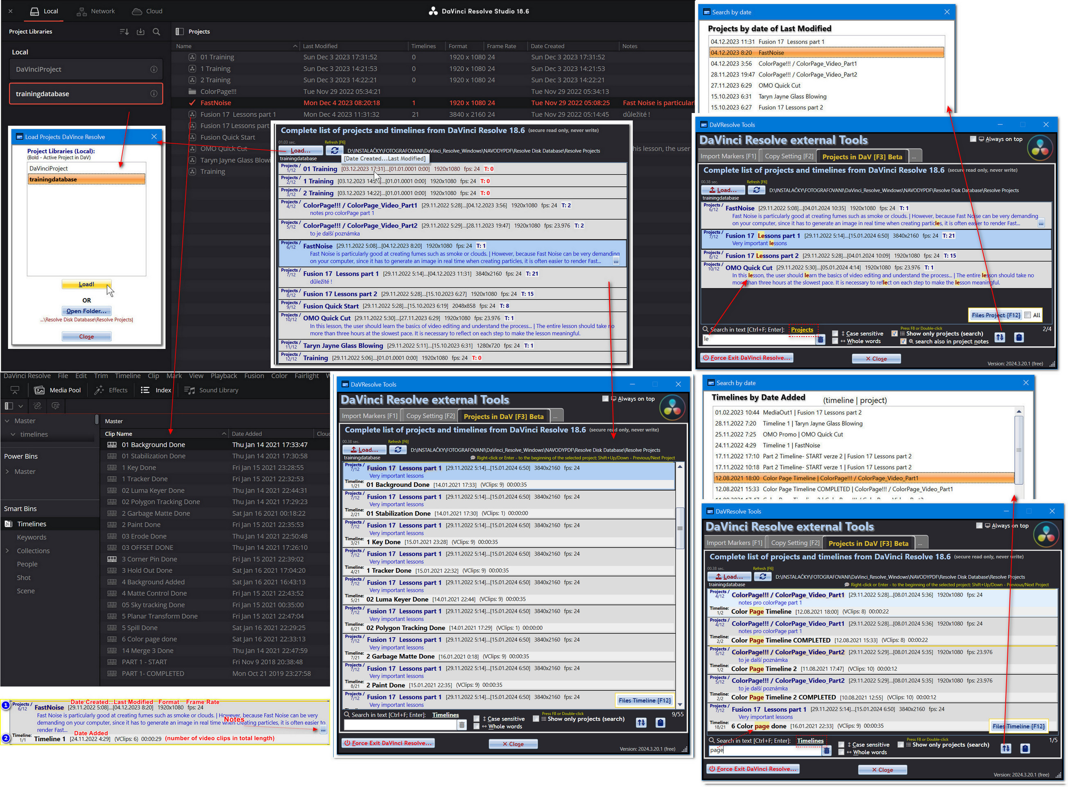This screenshot has height=787, width=1068.
Task: Click the Clip Name column sort arrow
Action: coord(224,434)
